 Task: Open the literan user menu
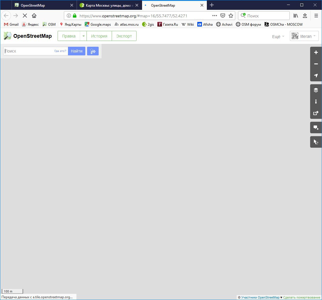304,36
